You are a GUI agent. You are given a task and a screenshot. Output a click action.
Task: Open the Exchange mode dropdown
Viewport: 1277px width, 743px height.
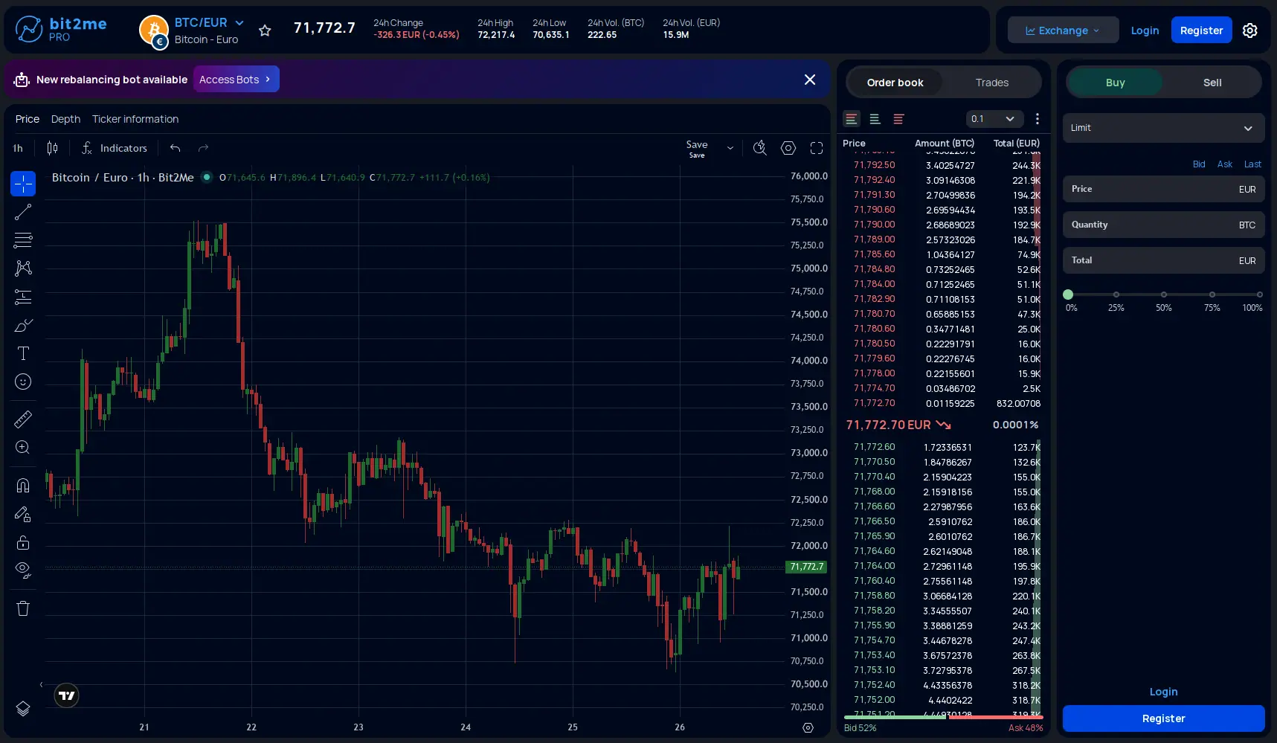pyautogui.click(x=1063, y=30)
